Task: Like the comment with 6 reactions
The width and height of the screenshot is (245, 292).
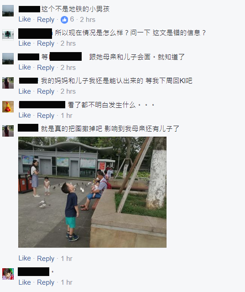Action: [x=25, y=19]
